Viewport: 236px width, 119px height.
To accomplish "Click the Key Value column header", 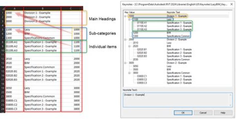I will pyautogui.click(x=129, y=12).
